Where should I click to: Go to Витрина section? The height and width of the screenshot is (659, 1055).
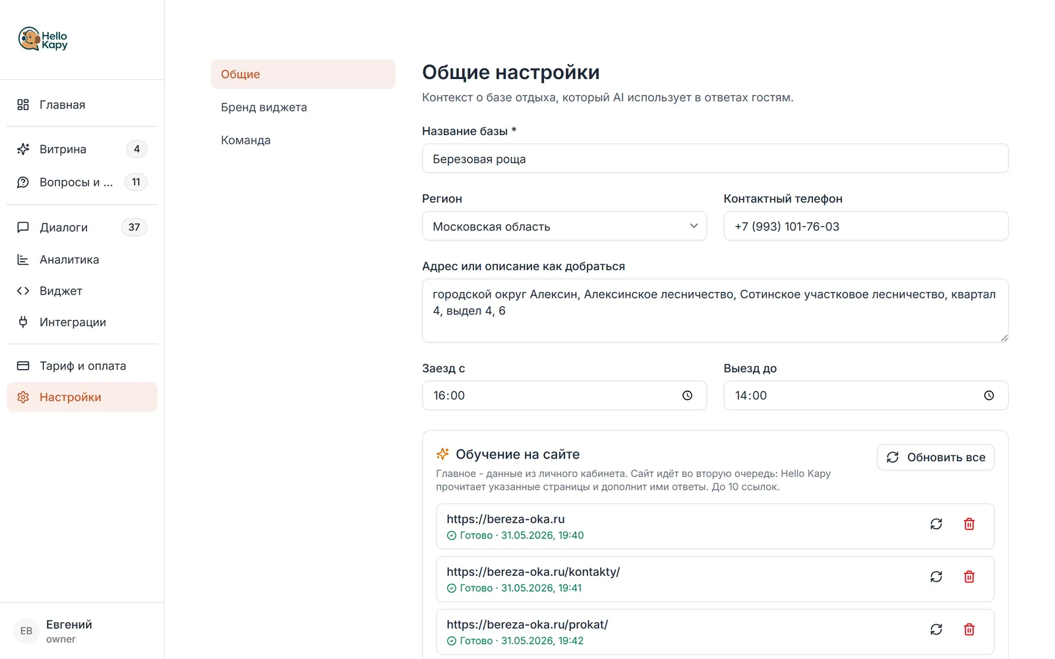82,149
